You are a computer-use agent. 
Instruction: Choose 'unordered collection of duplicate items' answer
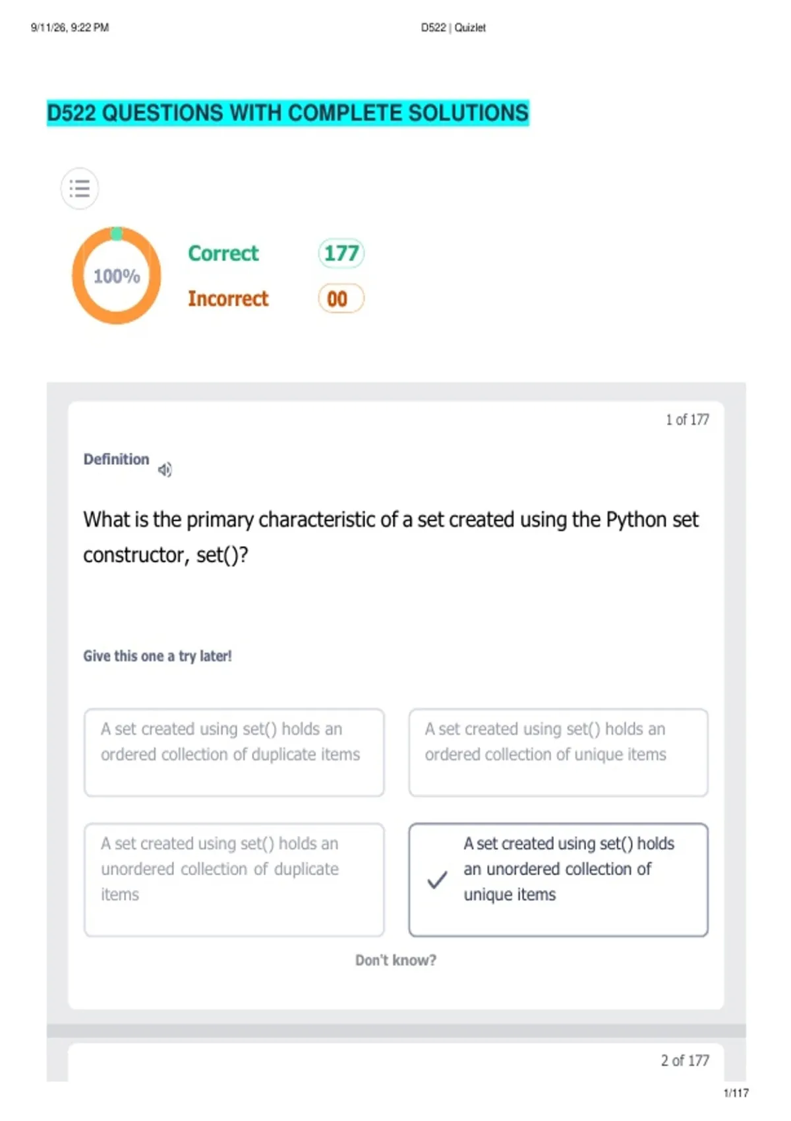coord(234,880)
